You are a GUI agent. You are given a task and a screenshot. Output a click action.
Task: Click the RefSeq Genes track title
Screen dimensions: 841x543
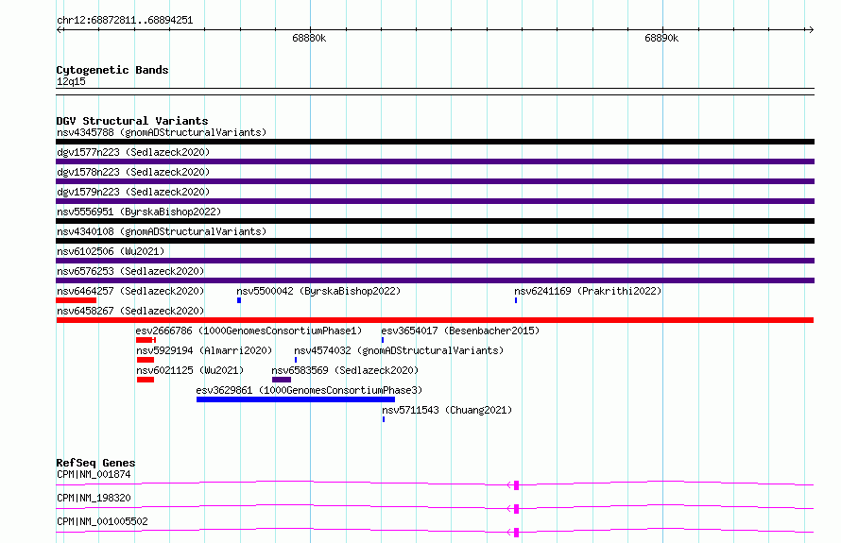click(95, 463)
